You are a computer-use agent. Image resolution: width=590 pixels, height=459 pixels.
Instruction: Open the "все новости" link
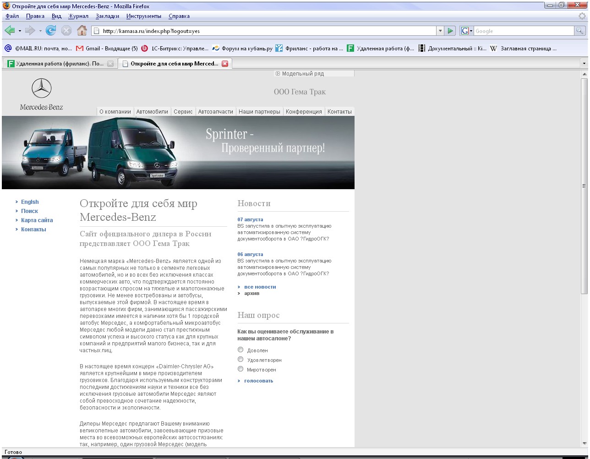[260, 287]
